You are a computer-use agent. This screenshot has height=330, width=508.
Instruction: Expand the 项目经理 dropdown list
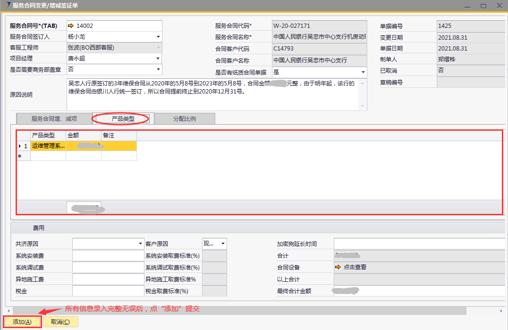(x=158, y=59)
